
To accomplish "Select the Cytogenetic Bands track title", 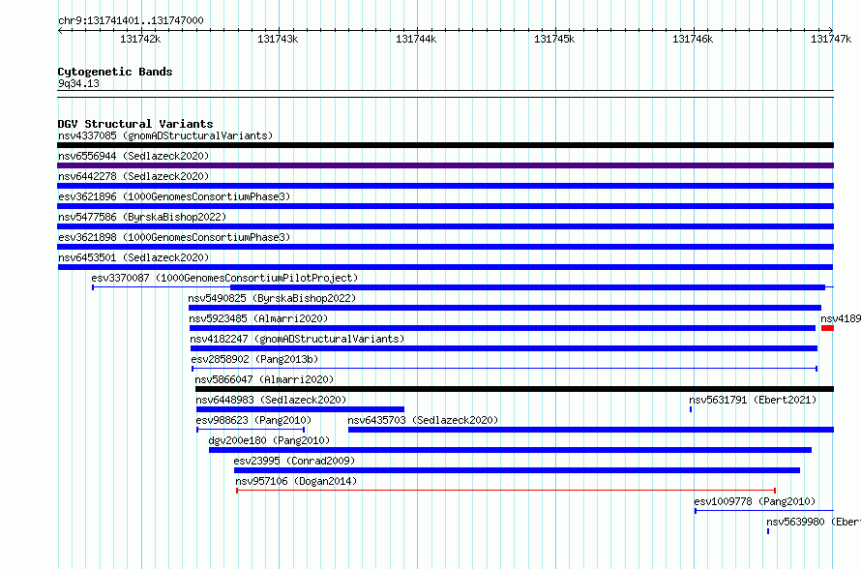I will coord(115,72).
